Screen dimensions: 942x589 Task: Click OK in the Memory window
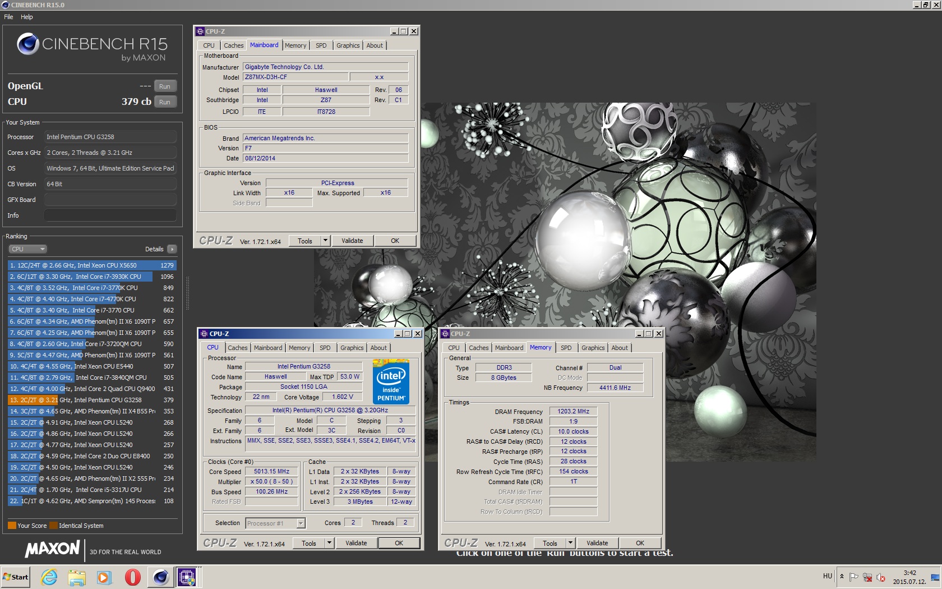tap(640, 543)
